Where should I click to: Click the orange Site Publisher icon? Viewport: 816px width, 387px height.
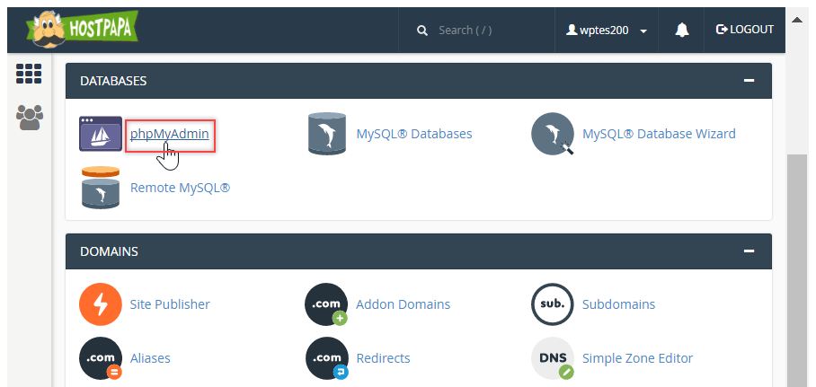101,304
